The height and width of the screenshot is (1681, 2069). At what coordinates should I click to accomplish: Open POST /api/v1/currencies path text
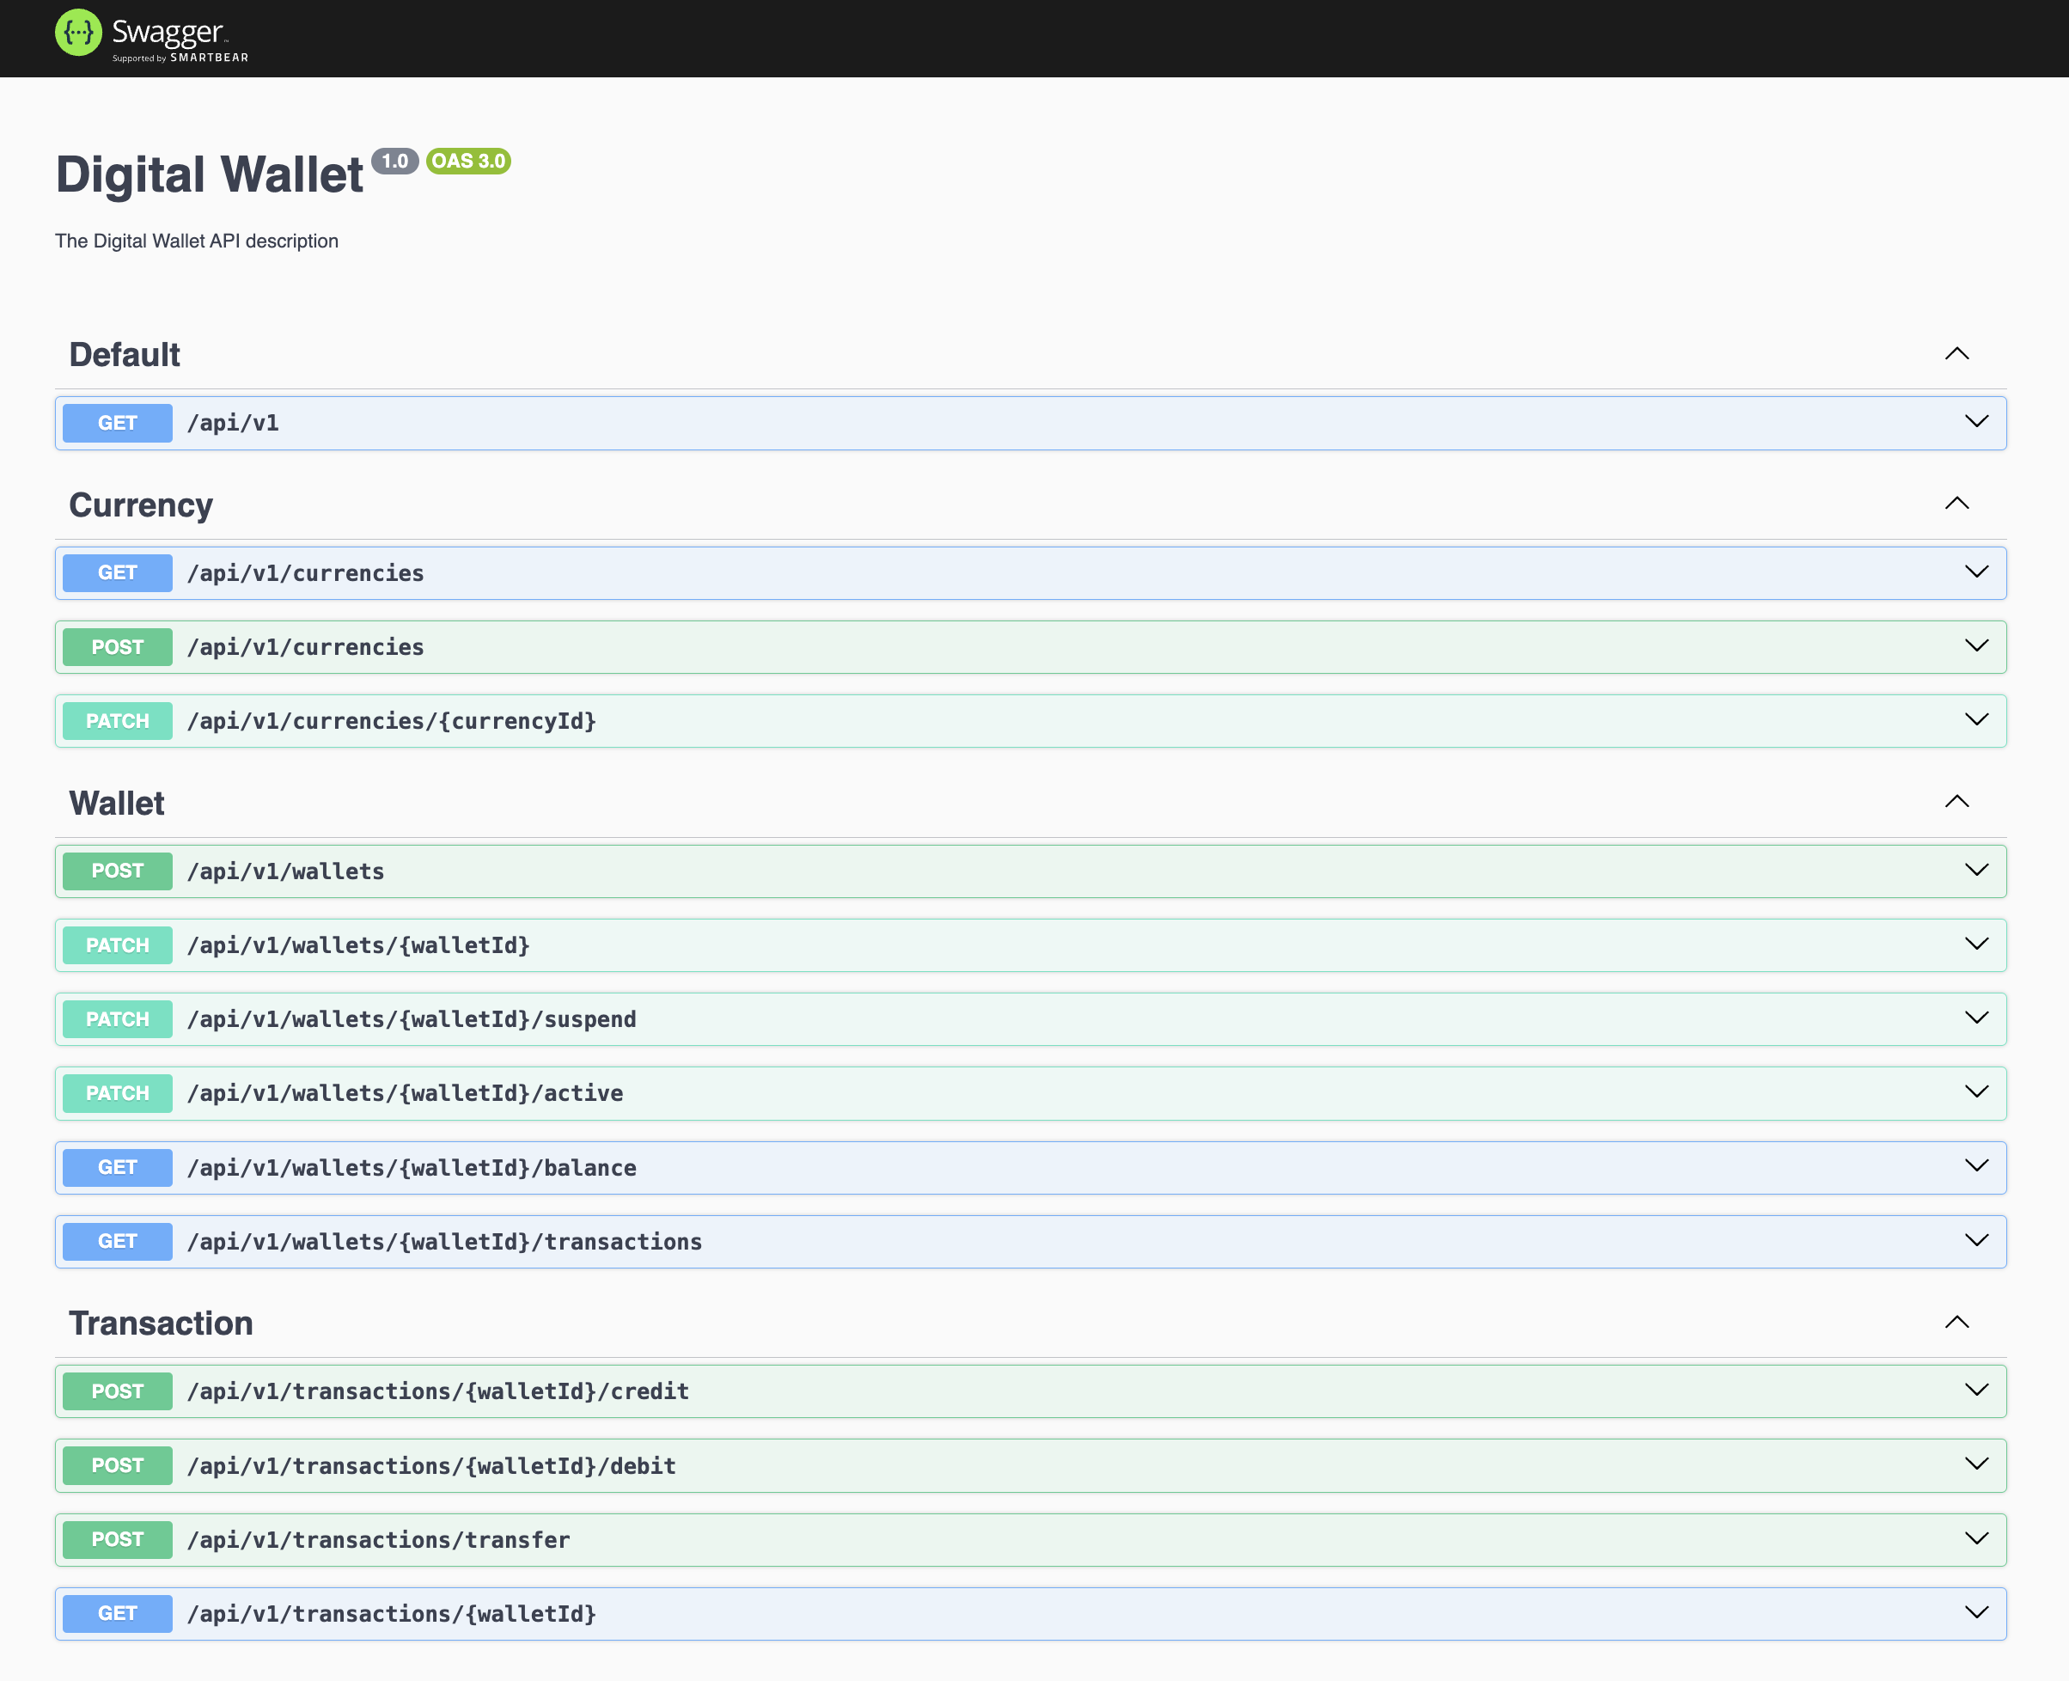[306, 647]
